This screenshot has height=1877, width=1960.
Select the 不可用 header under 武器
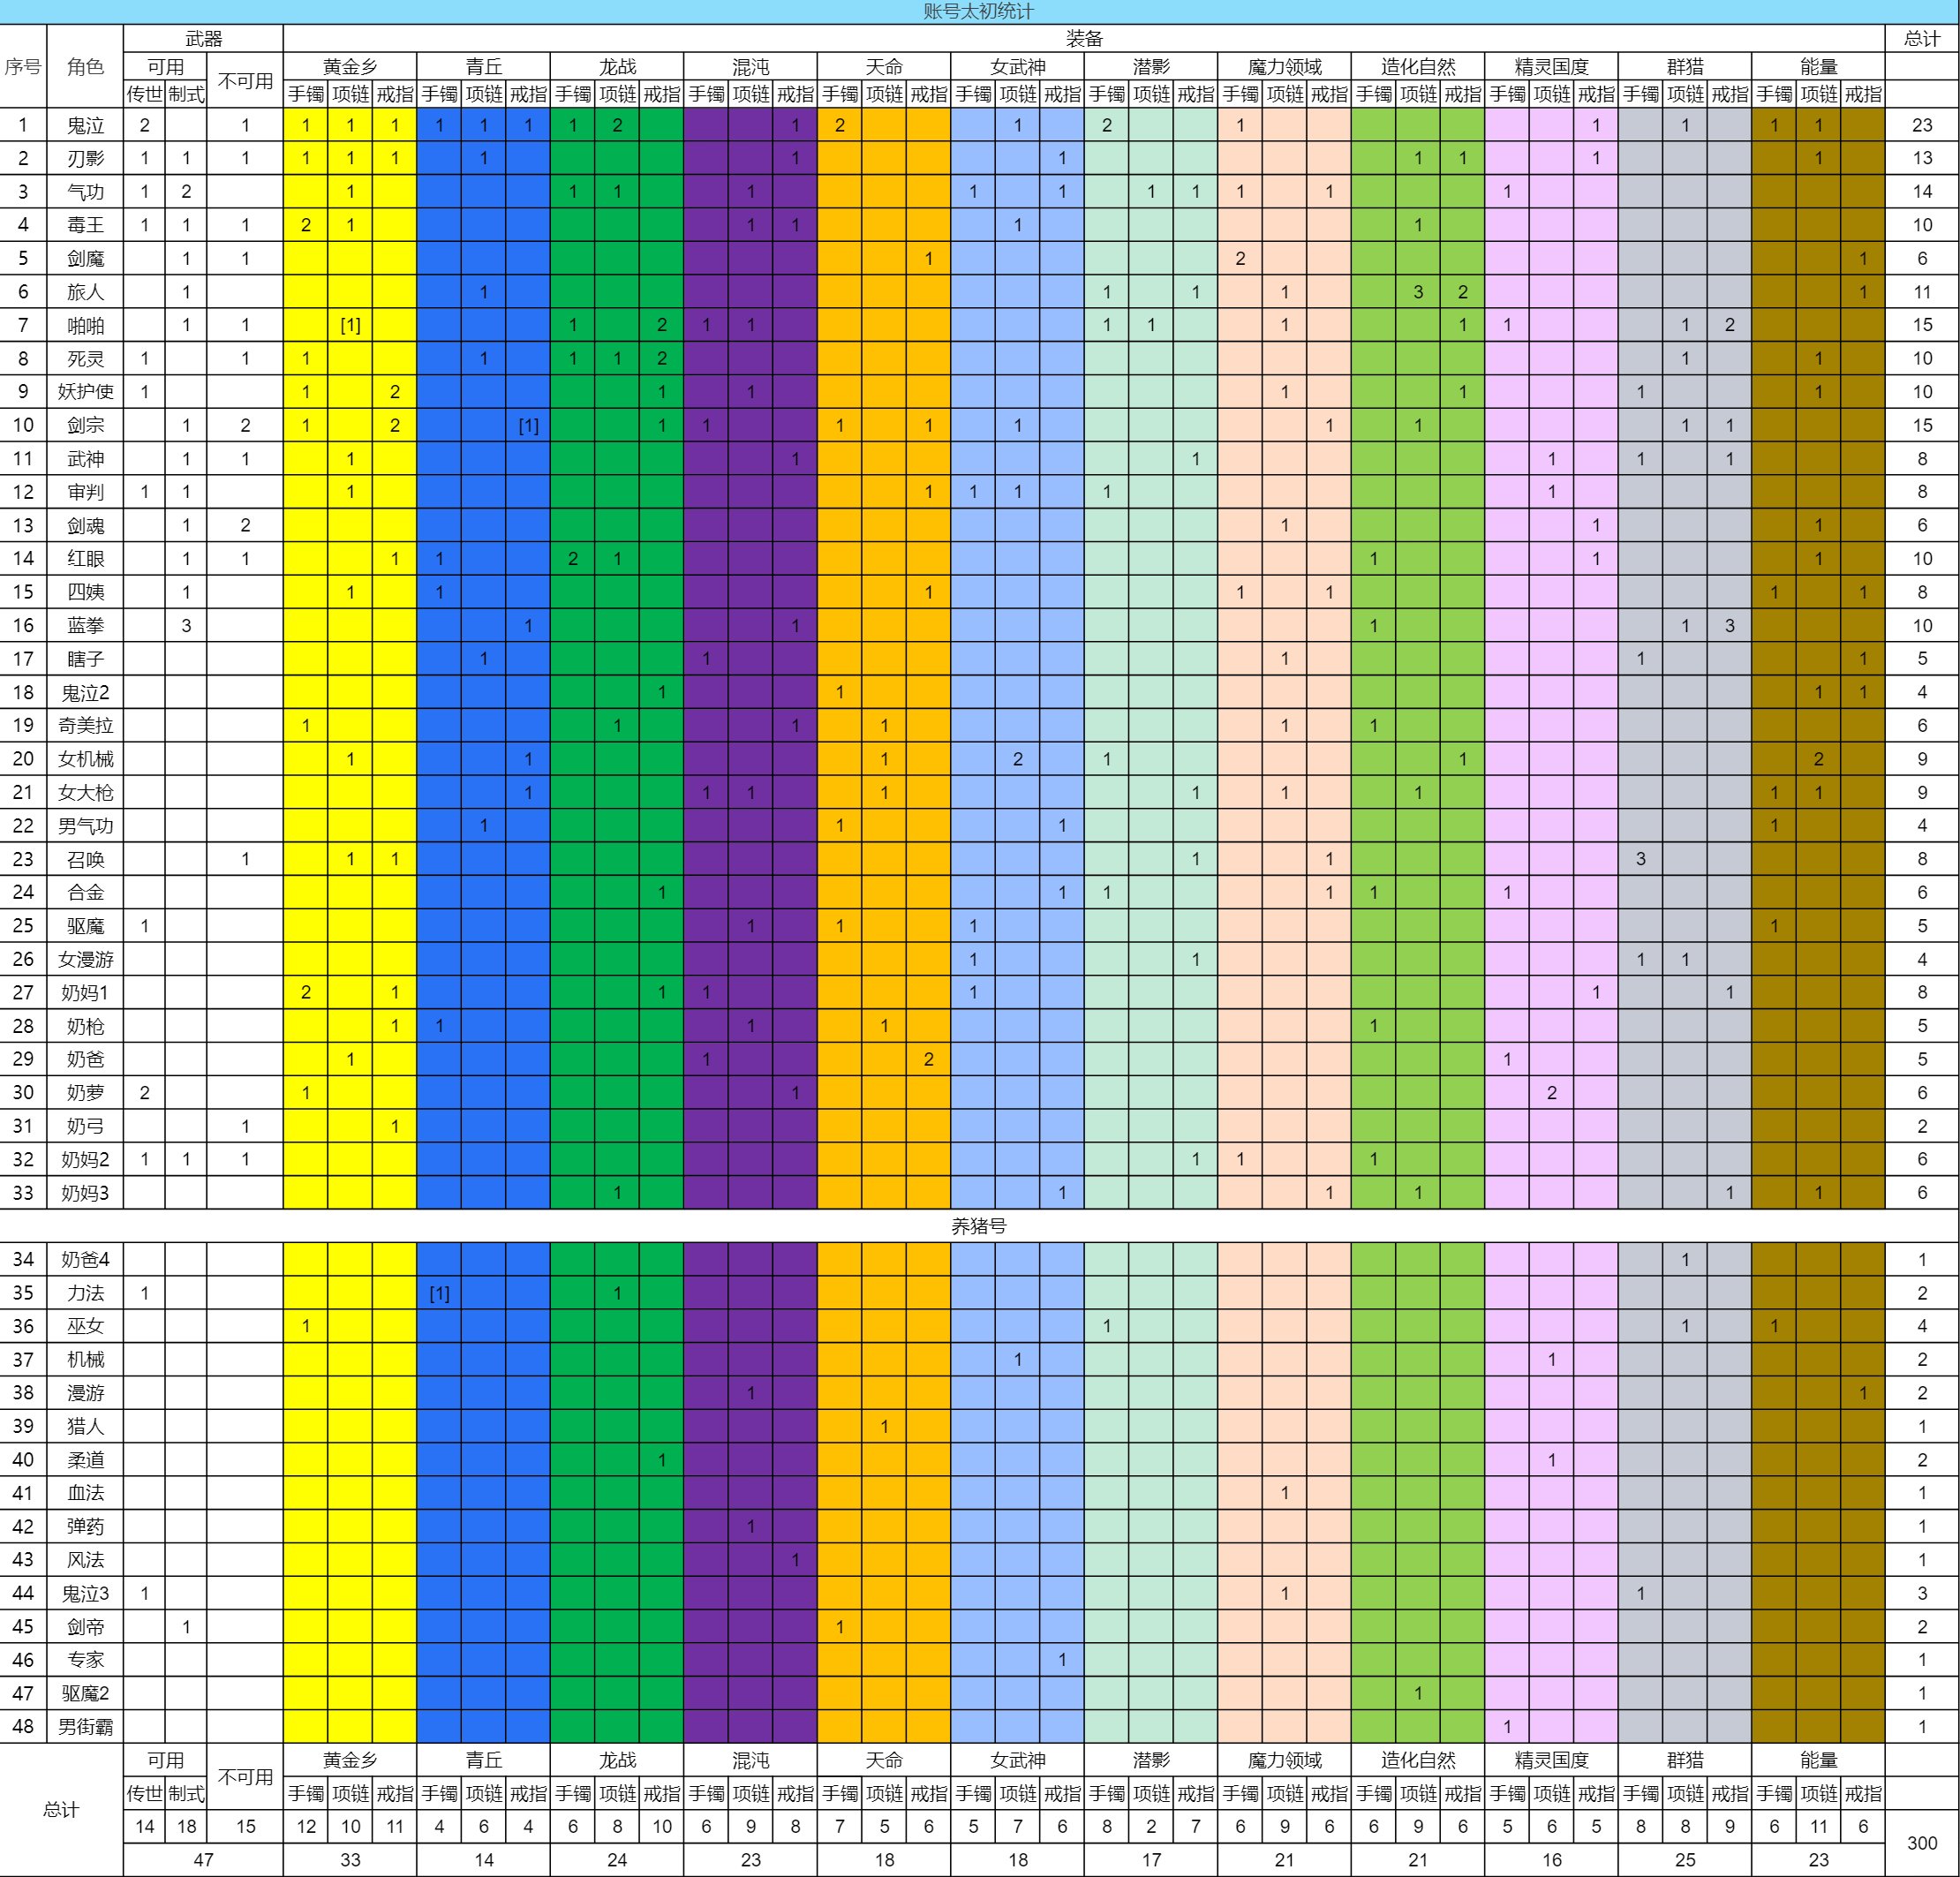(245, 80)
